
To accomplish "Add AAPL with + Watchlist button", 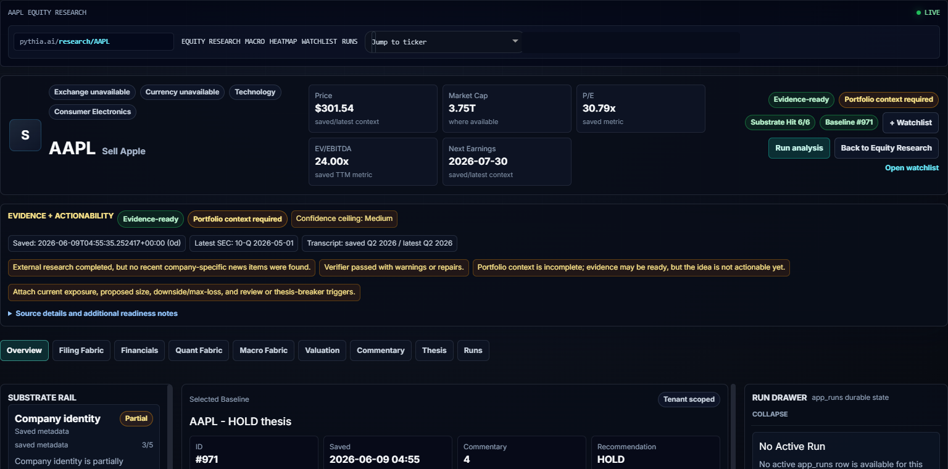I will (910, 123).
